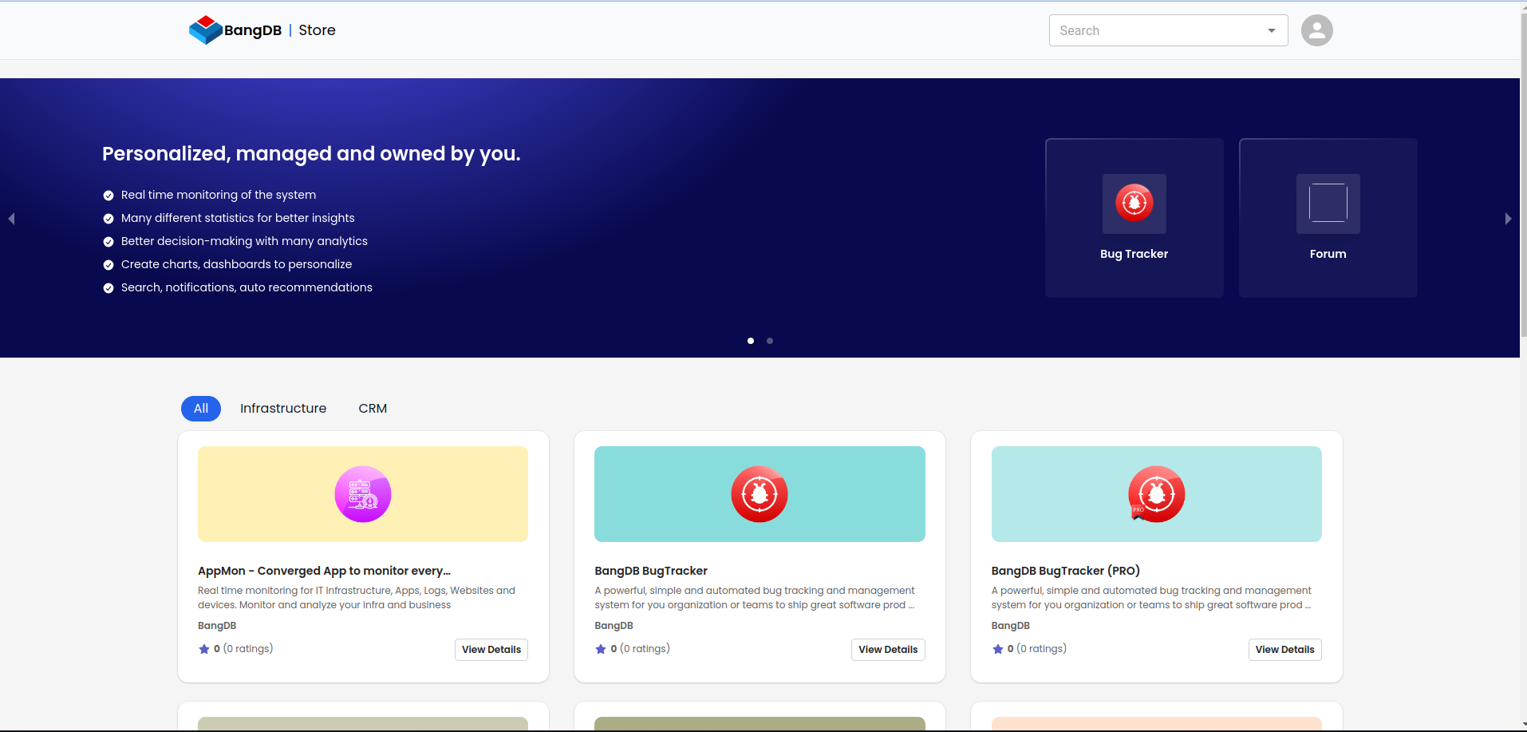Viewport: 1527px width, 732px height.
Task: Select the All category tab
Action: (201, 409)
